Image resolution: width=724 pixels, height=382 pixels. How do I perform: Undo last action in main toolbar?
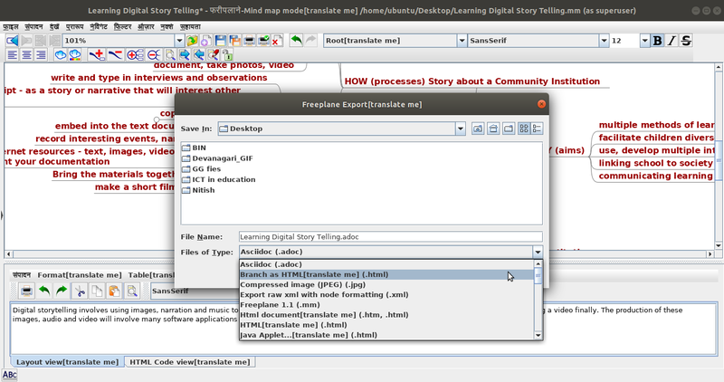(x=297, y=41)
